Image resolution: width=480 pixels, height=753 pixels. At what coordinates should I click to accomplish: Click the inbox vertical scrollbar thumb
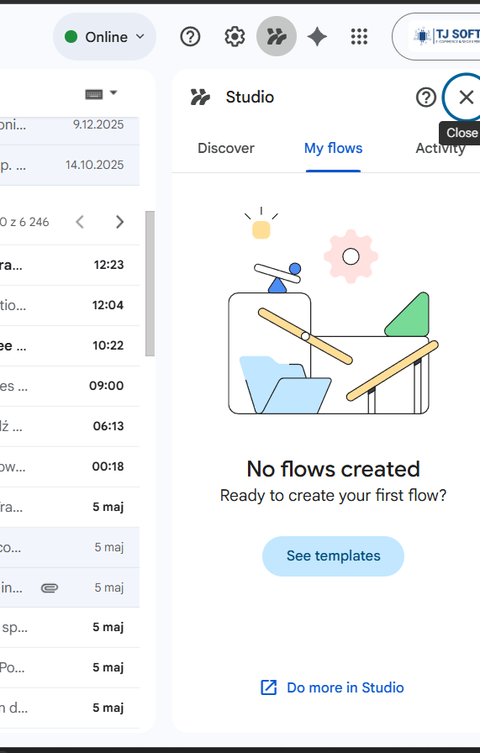150,283
